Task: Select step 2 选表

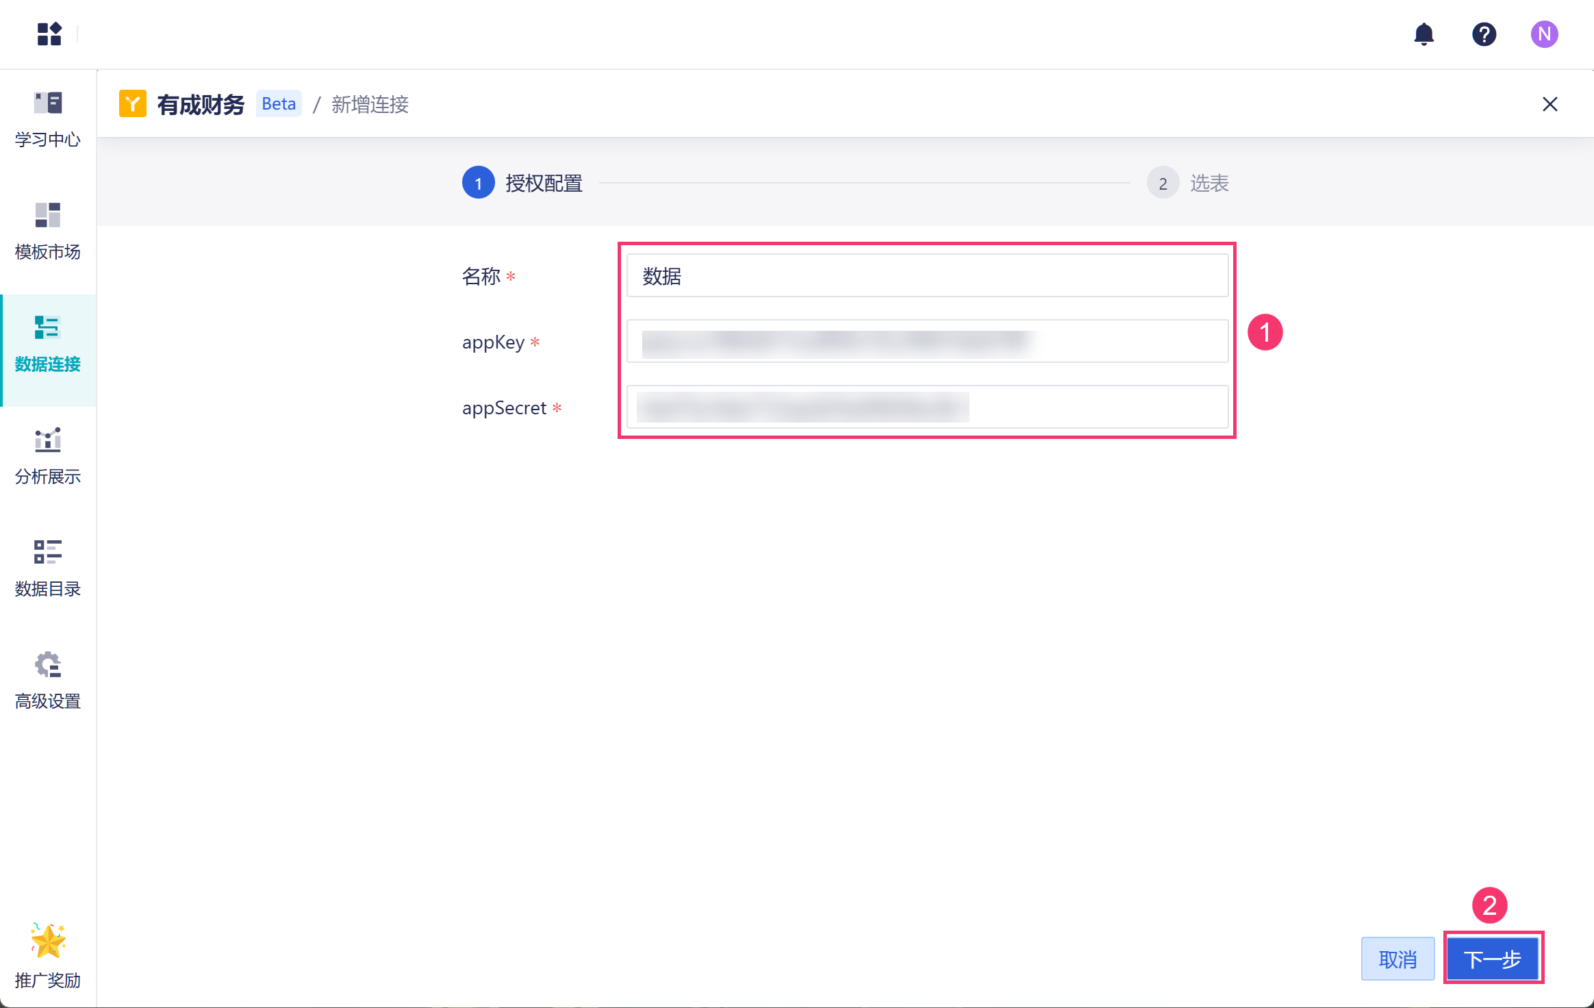Action: tap(1188, 183)
